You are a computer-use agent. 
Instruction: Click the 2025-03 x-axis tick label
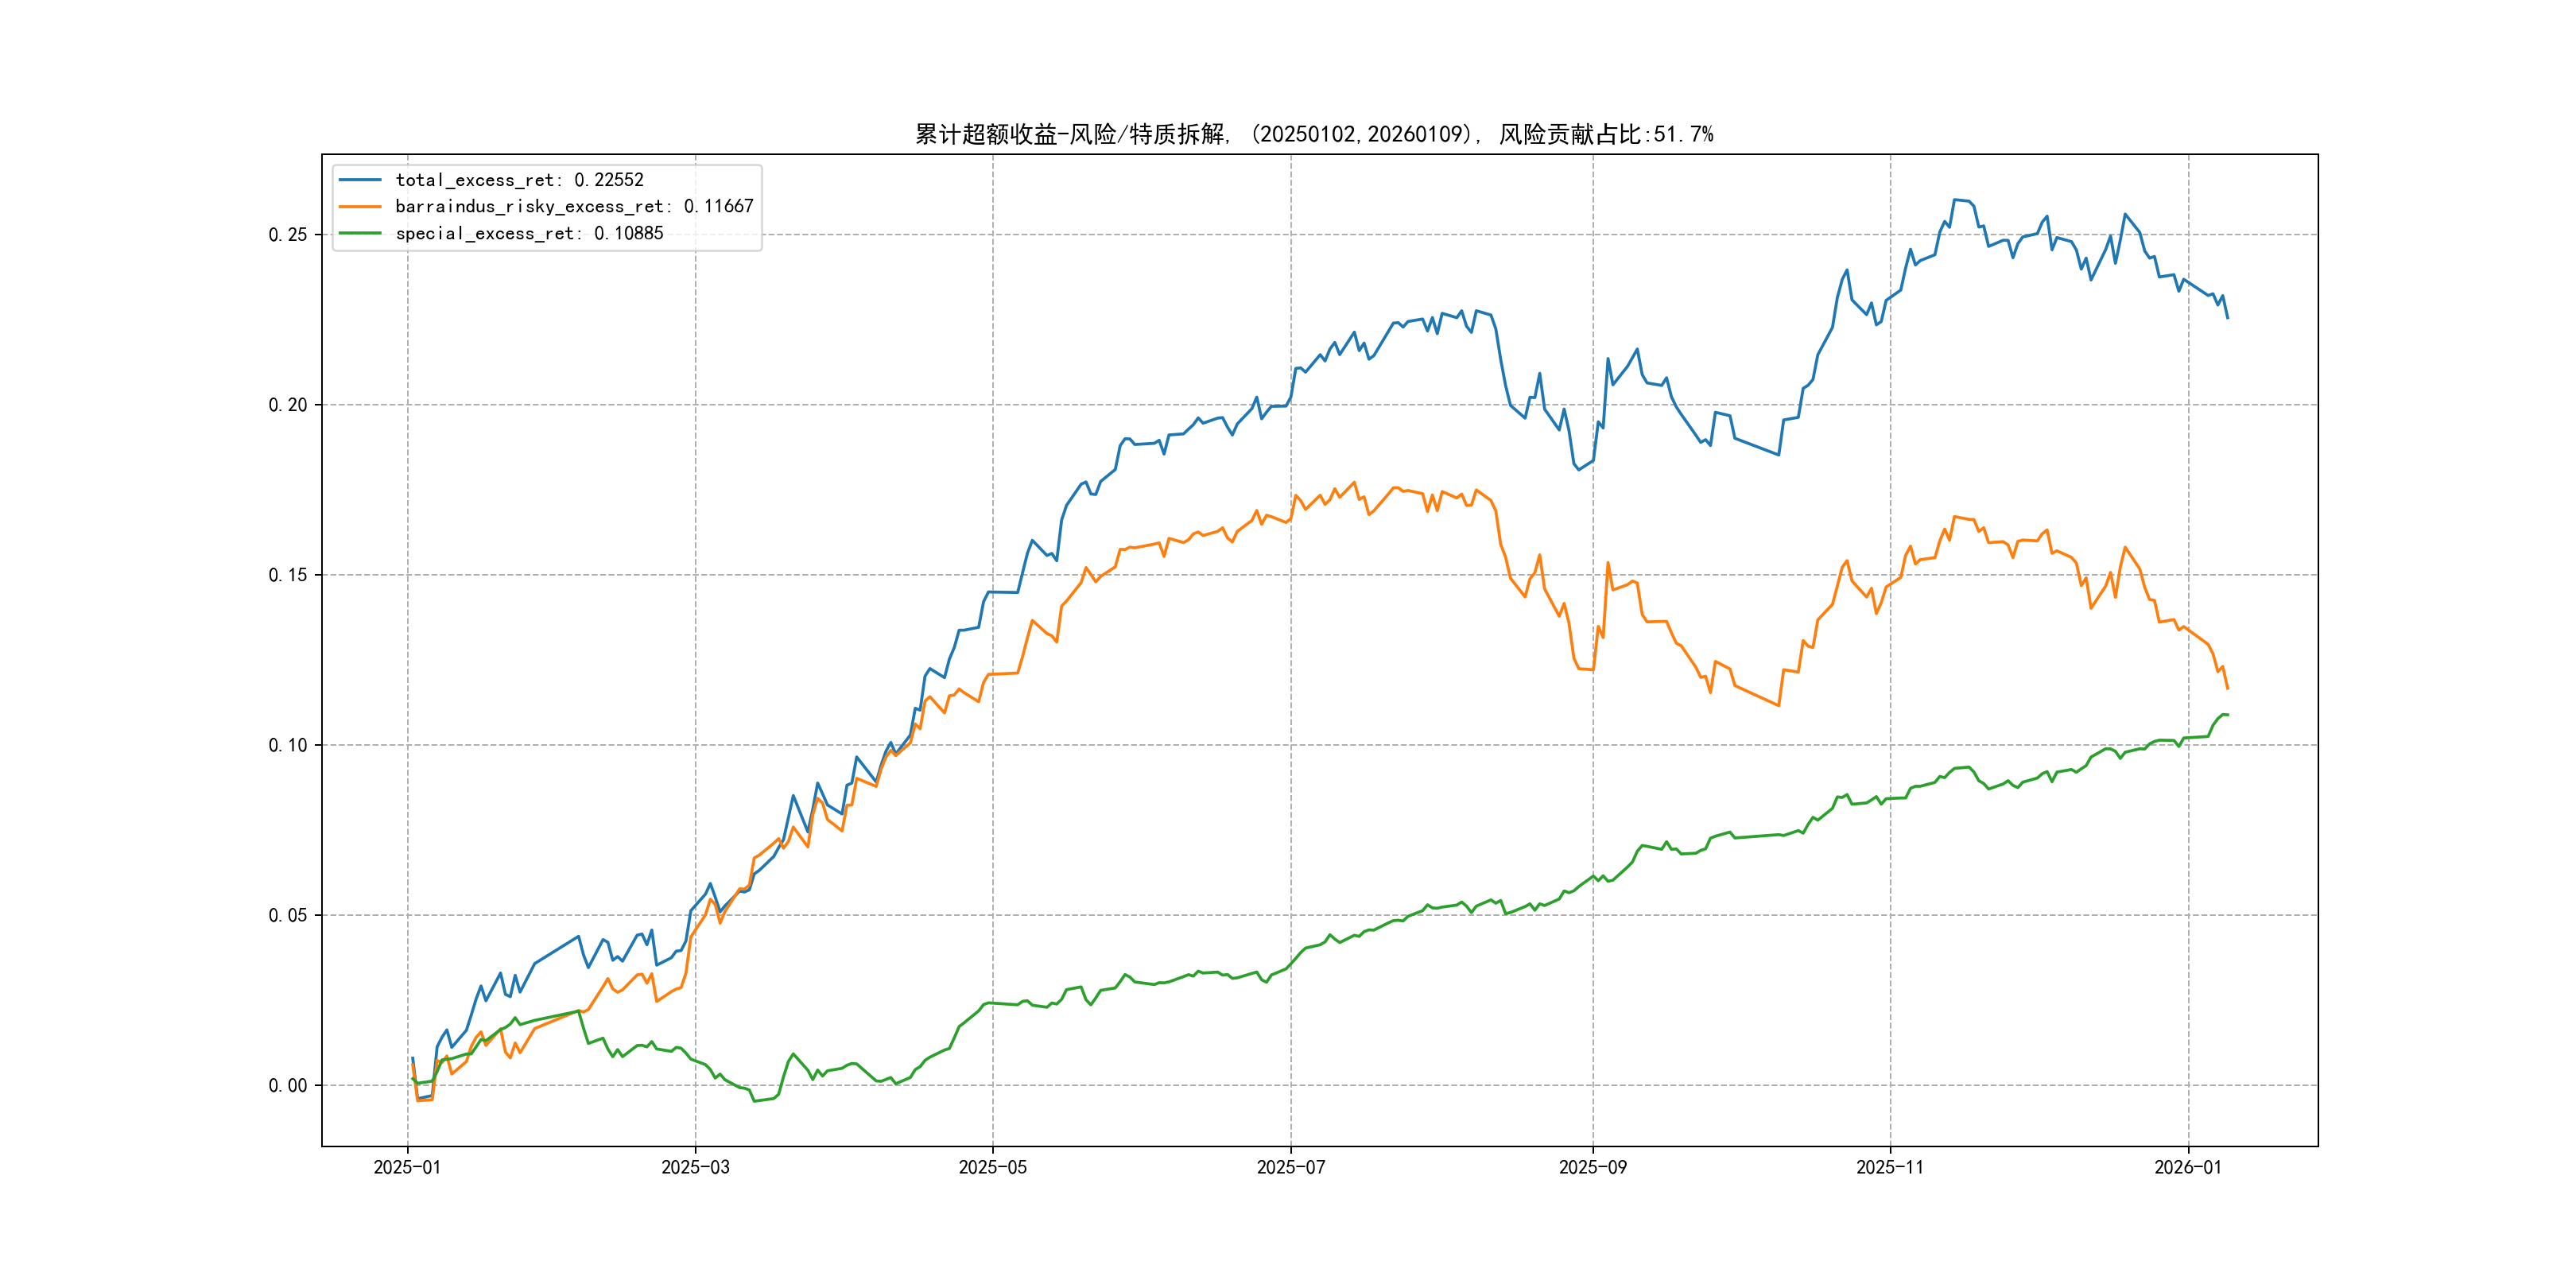[695, 1167]
